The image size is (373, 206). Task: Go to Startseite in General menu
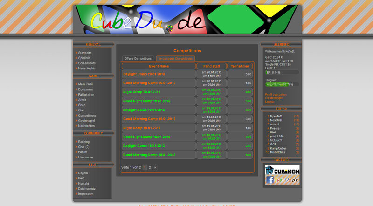pyautogui.click(x=85, y=53)
